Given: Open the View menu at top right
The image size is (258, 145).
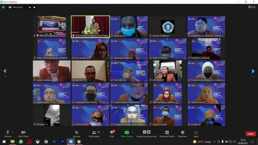Looking at the screenshot, I should (252, 7).
